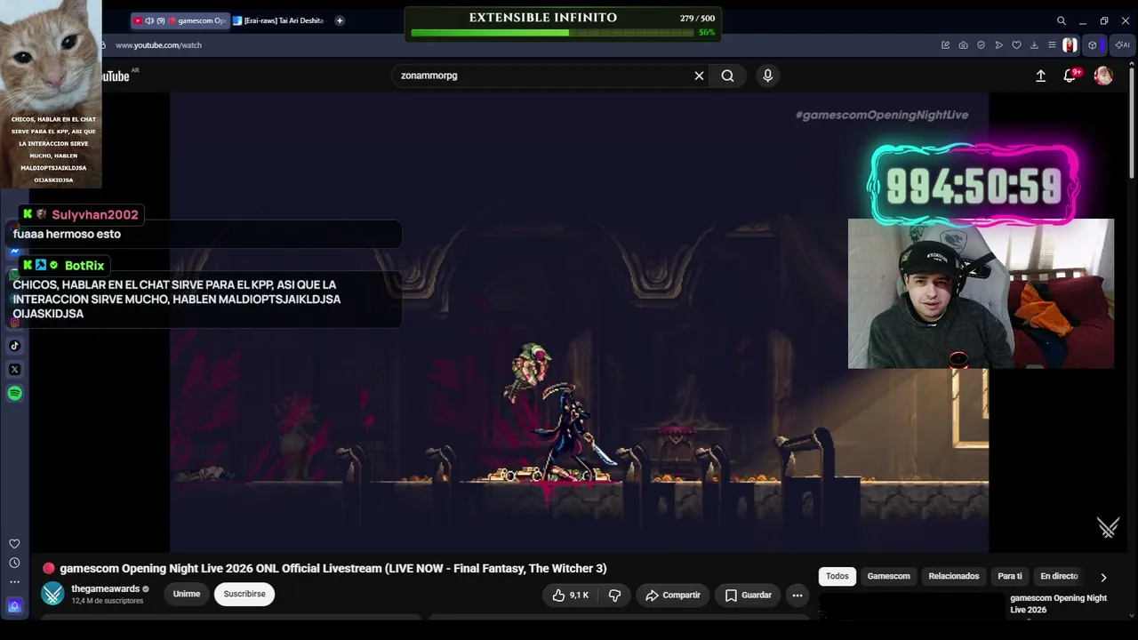The width and height of the screenshot is (1138, 640).
Task: Click the page vertical scrollbar
Action: (x=1132, y=124)
